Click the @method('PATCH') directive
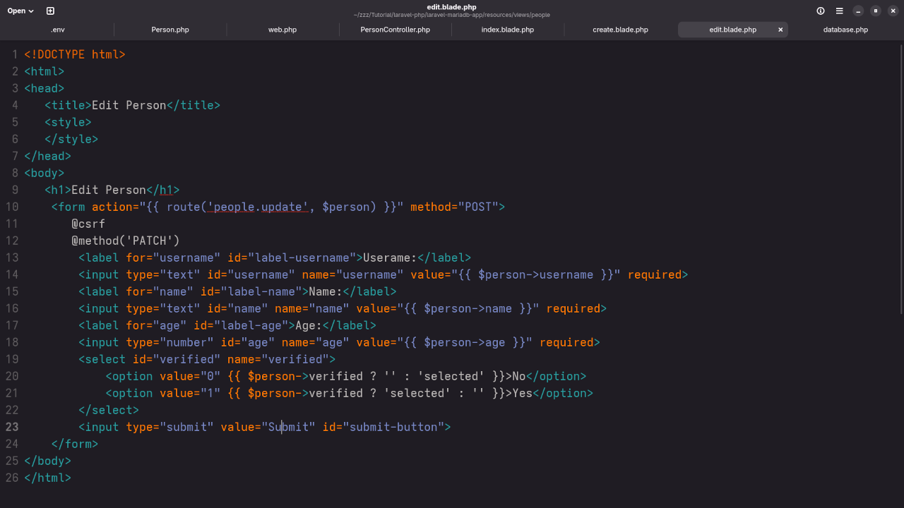 click(126, 241)
